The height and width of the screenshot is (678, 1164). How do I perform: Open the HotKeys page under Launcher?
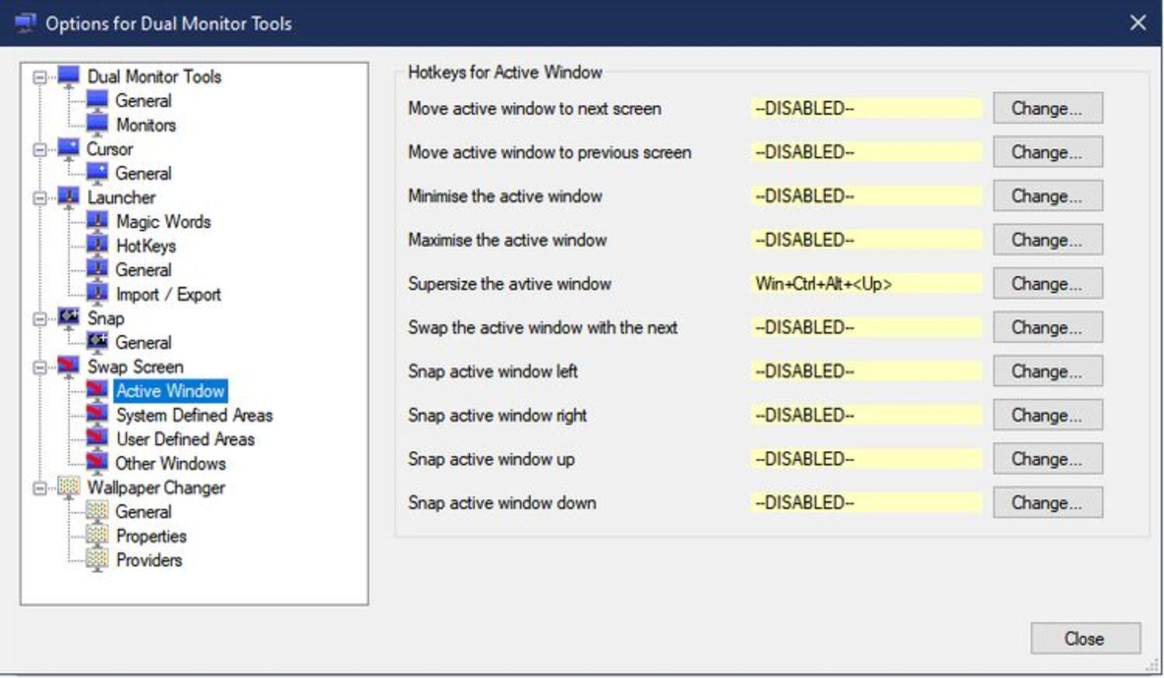click(146, 246)
